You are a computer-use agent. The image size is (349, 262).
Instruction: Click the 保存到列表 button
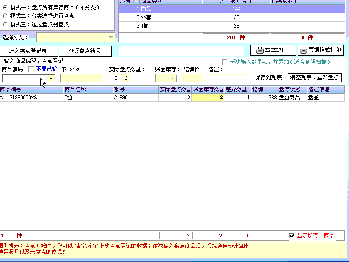click(269, 78)
